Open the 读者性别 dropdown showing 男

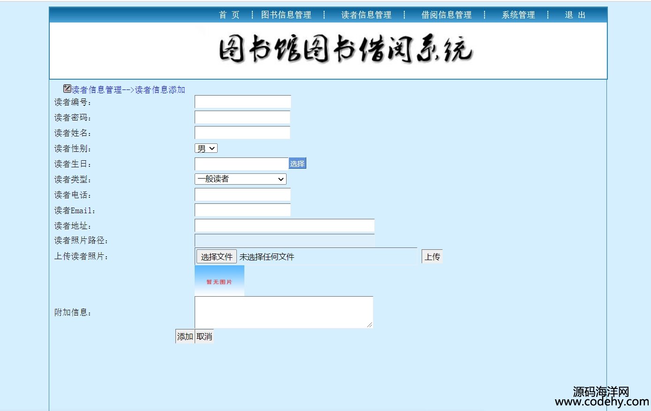coord(206,148)
